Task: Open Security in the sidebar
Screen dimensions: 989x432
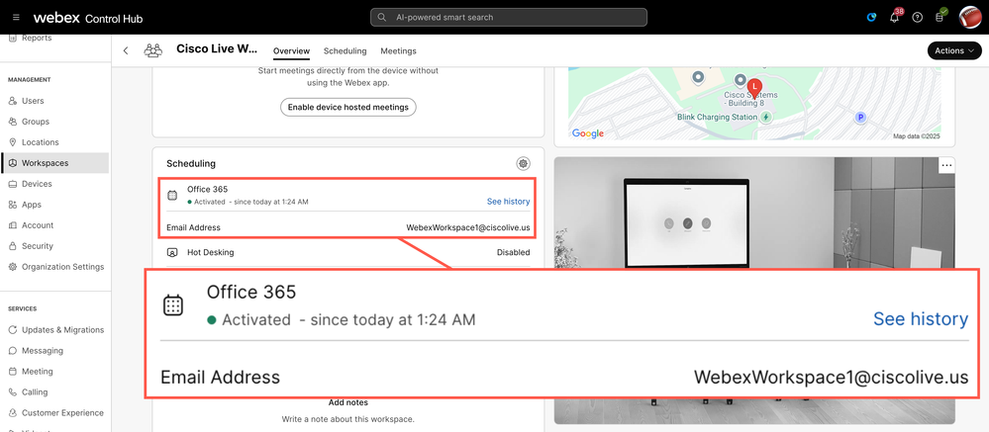Action: 38,246
